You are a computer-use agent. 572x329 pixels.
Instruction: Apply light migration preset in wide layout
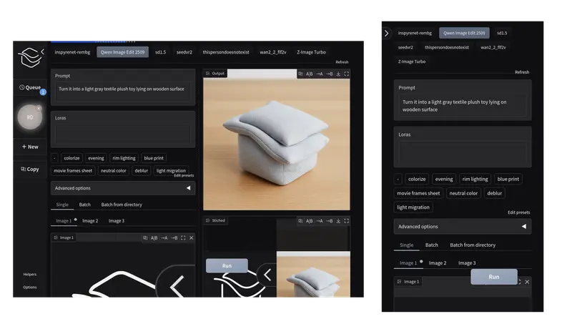(x=171, y=171)
